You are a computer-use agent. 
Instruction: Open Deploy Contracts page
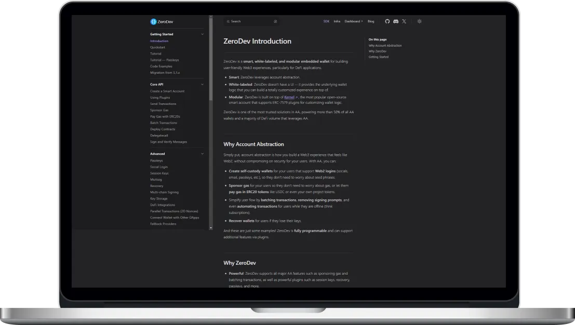(163, 129)
